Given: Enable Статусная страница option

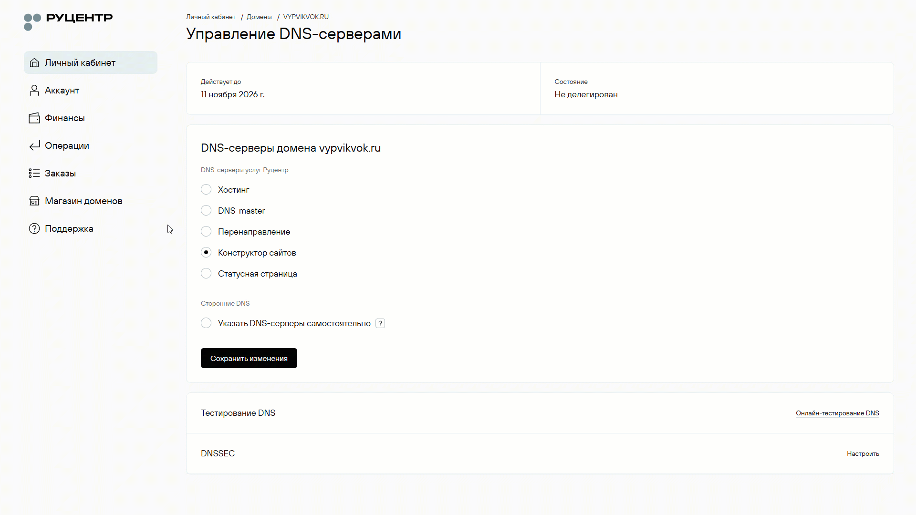Looking at the screenshot, I should pos(206,273).
